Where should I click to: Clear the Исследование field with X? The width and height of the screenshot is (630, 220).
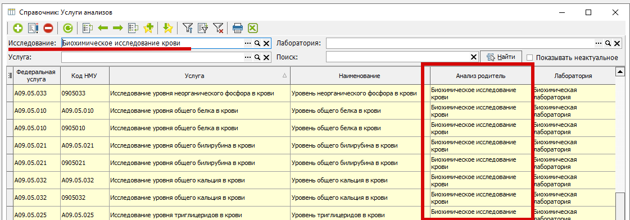pyautogui.click(x=266, y=43)
